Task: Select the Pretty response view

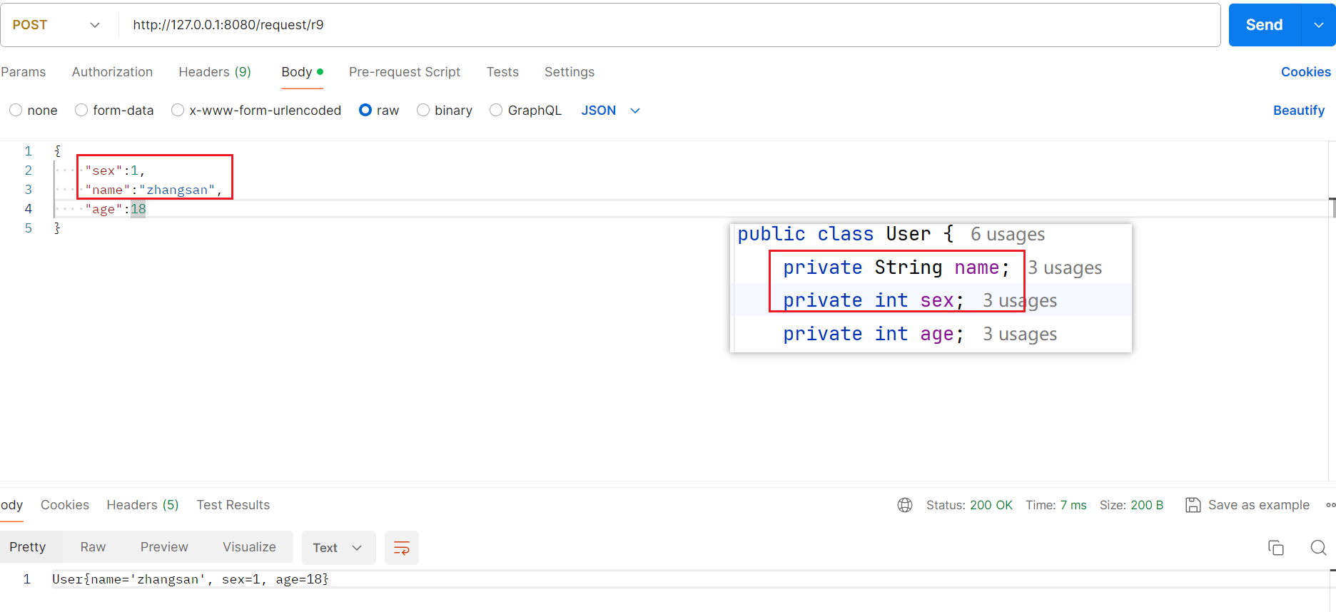Action: click(x=28, y=547)
